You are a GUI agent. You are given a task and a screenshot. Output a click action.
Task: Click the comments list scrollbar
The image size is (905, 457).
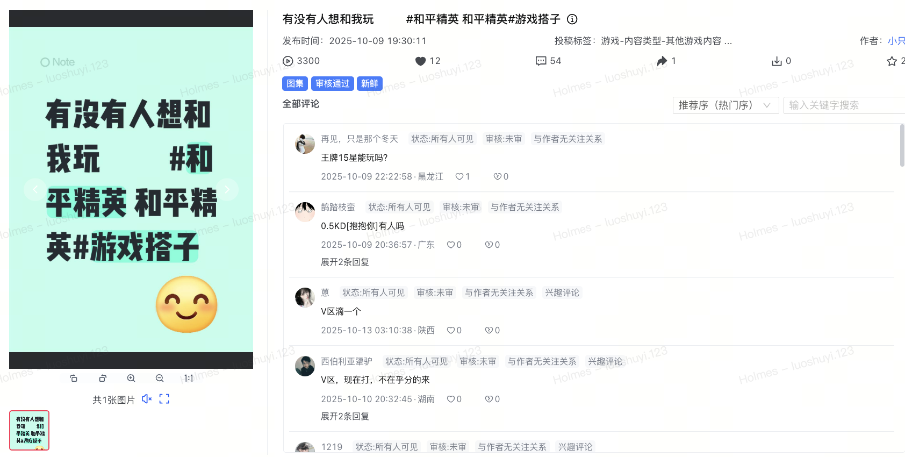point(902,146)
